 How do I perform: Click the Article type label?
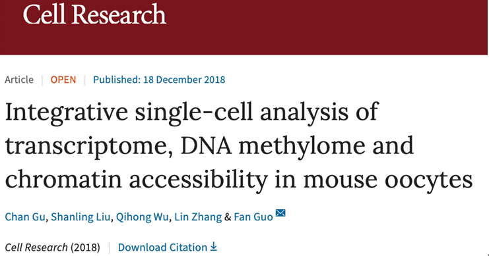click(x=19, y=80)
